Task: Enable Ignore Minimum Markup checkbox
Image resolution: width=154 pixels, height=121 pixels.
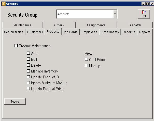Action: 29,83
